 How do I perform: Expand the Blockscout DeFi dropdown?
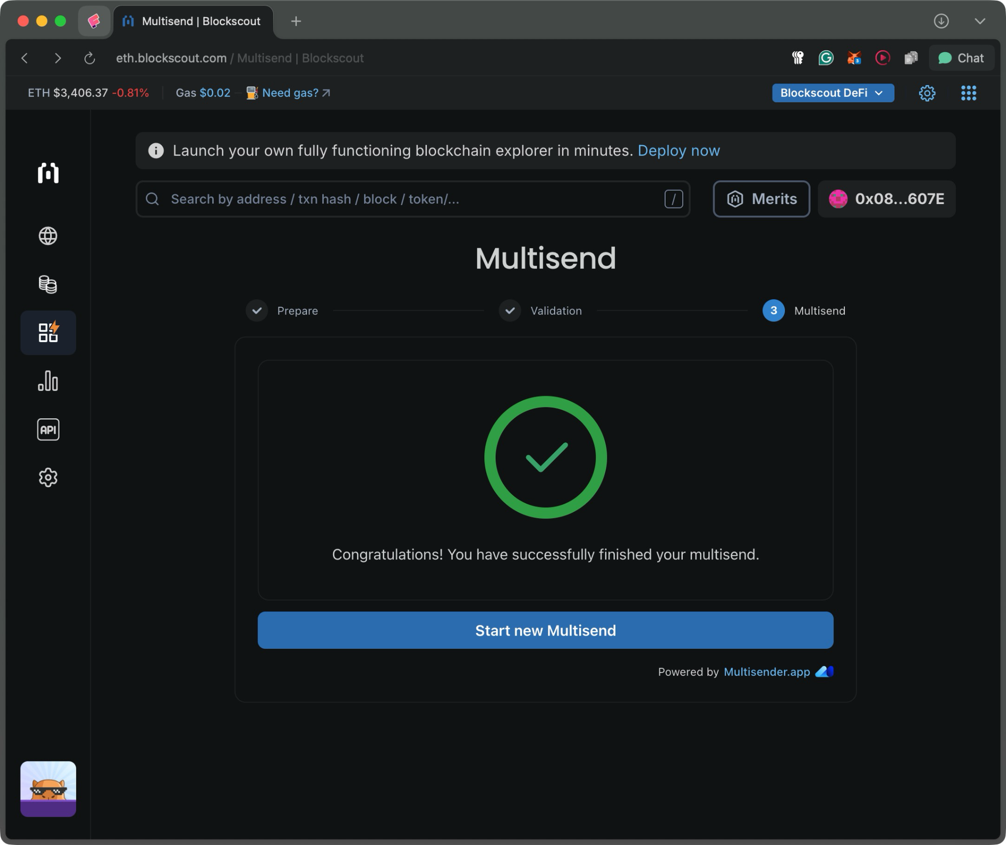tap(832, 93)
